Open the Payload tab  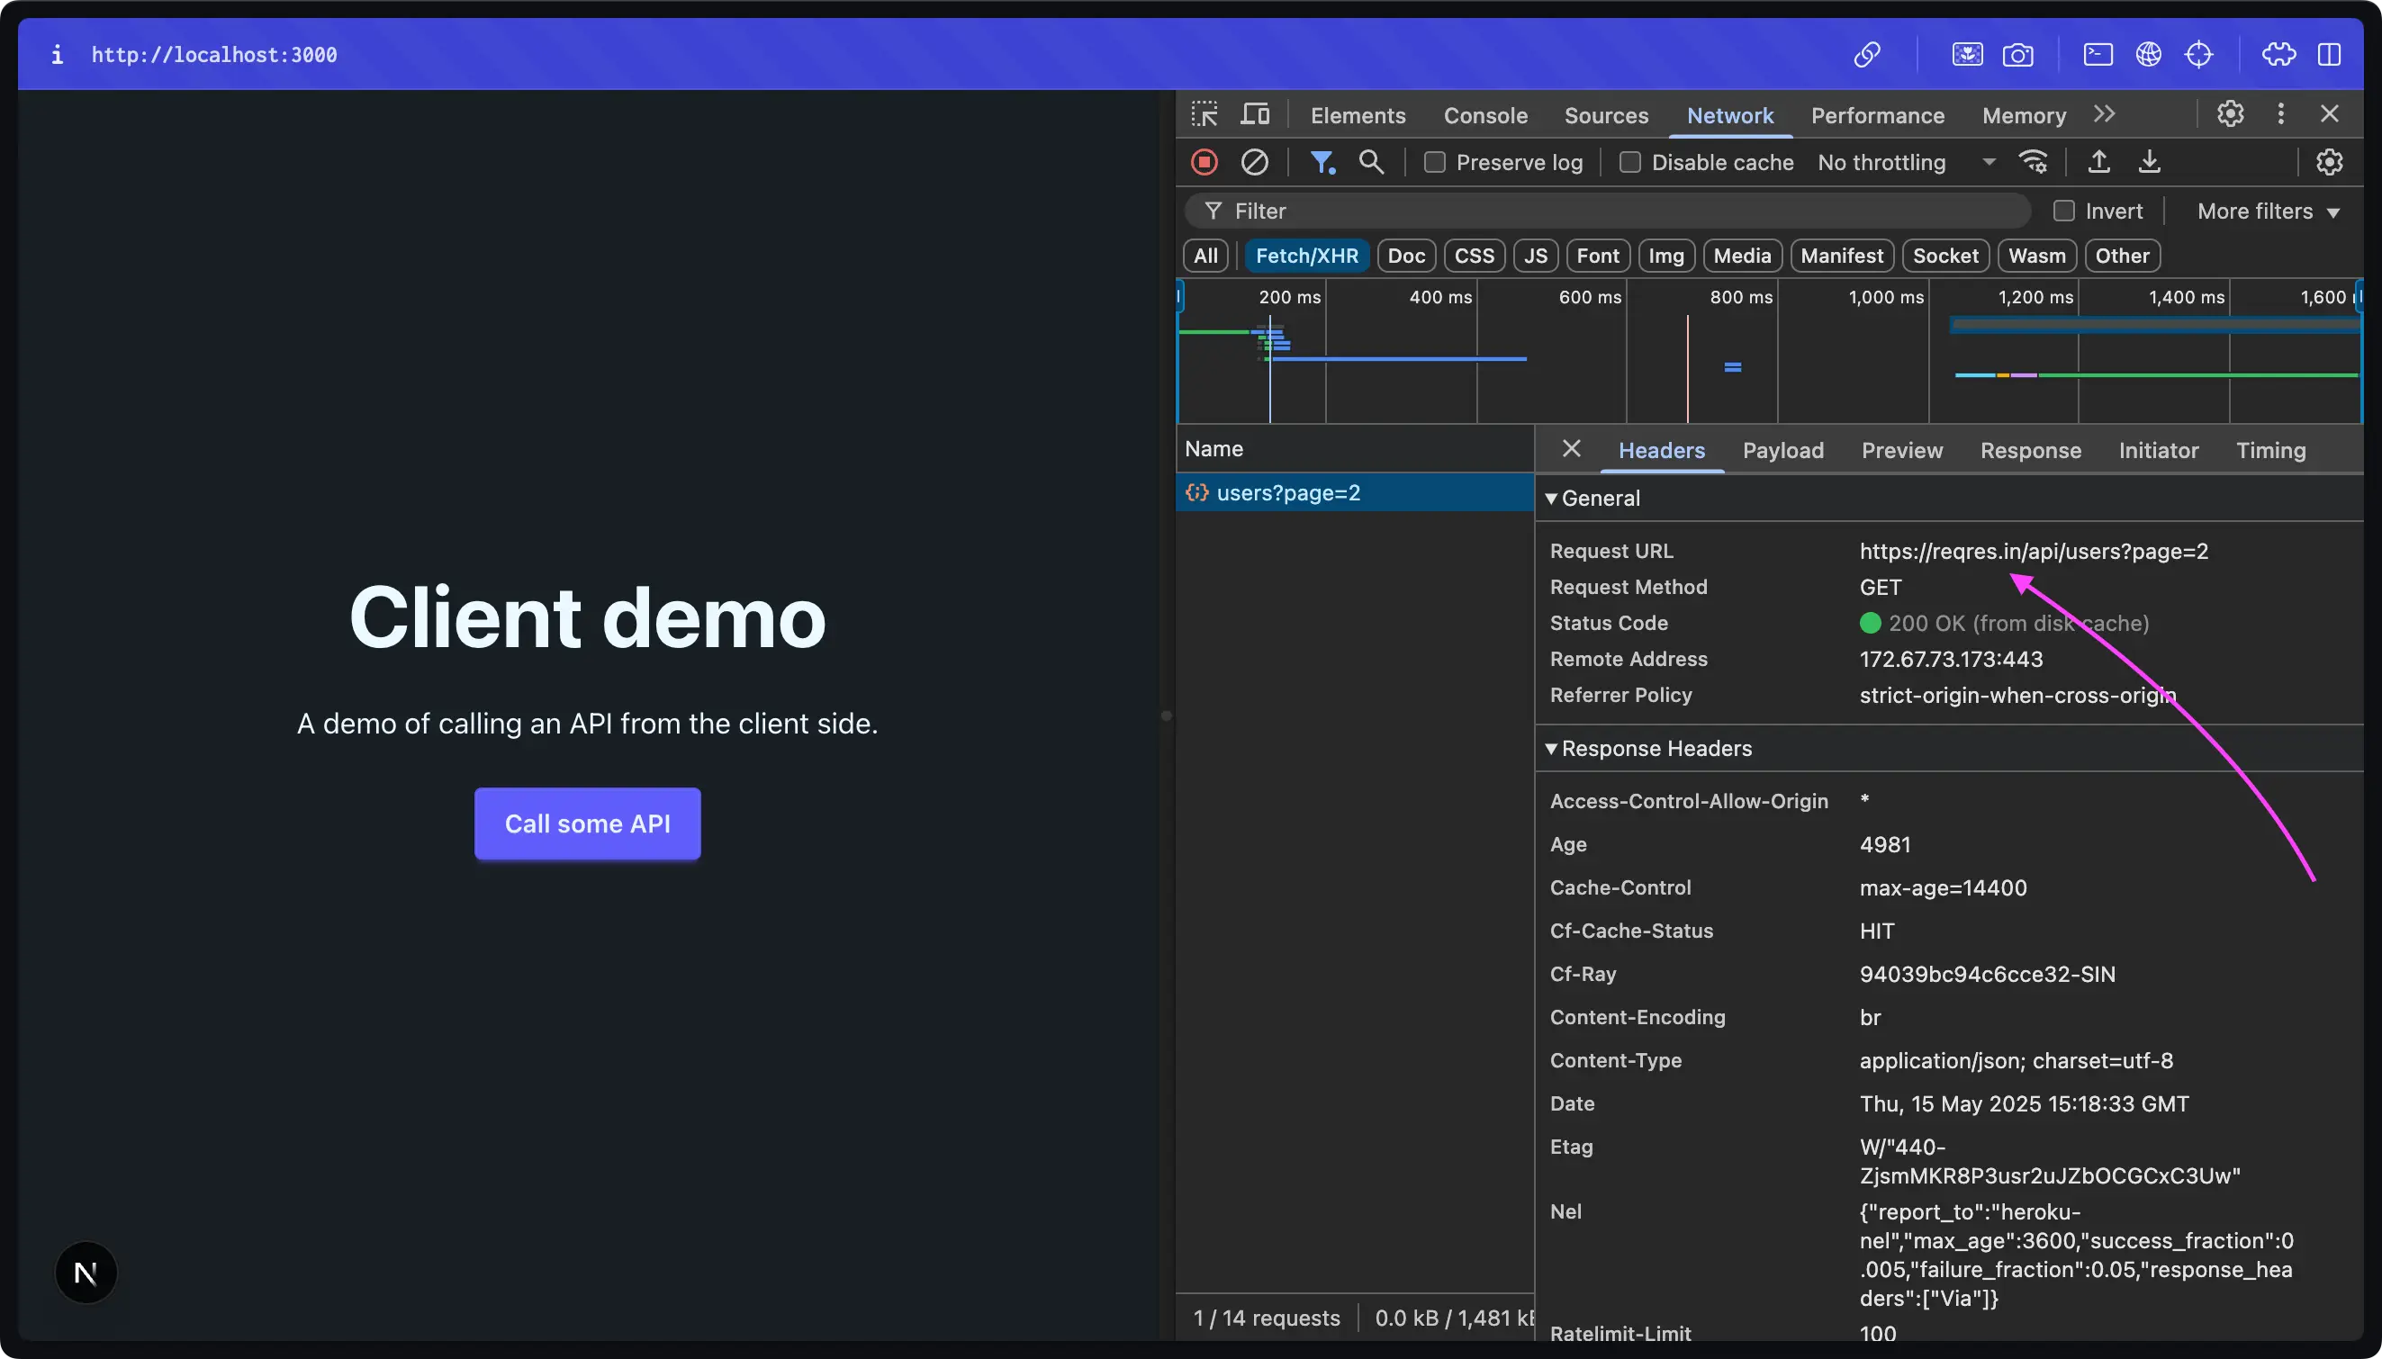1782,450
